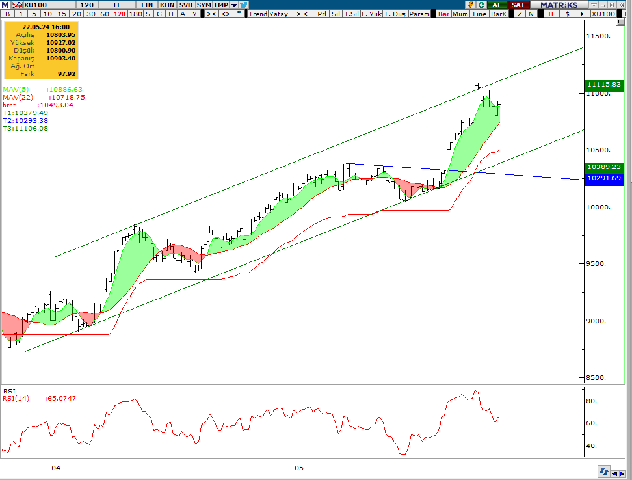This screenshot has height=480, width=632.
Task: Click the blue right arrow at the bottom right
Action: [x=622, y=473]
